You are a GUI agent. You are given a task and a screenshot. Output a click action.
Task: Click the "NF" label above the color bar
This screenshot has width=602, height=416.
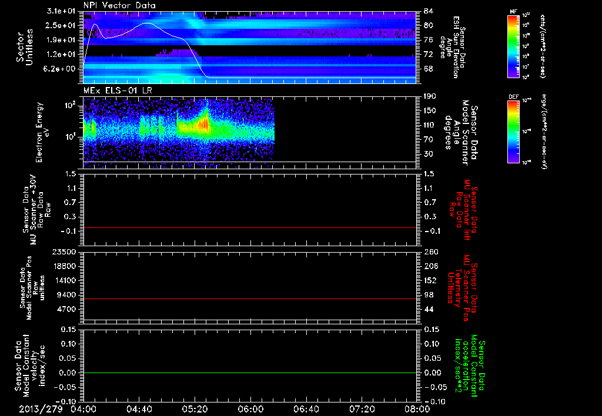coord(513,12)
